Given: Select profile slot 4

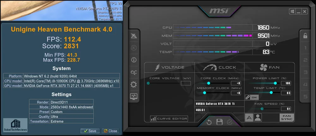Looking at the screenshot, I should [305, 84].
